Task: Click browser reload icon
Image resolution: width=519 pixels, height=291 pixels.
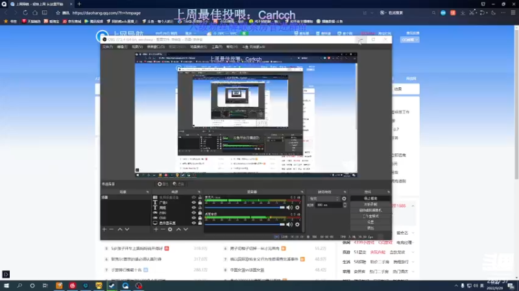Action: click(25, 13)
